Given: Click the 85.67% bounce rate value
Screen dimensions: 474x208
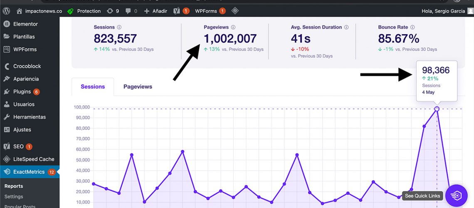Looking at the screenshot, I should pos(399,39).
